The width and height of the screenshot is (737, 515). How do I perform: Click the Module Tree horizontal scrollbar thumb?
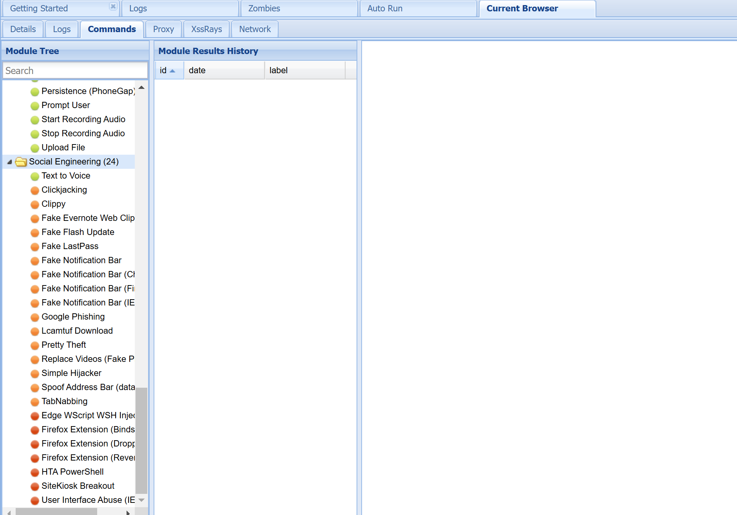(56, 511)
